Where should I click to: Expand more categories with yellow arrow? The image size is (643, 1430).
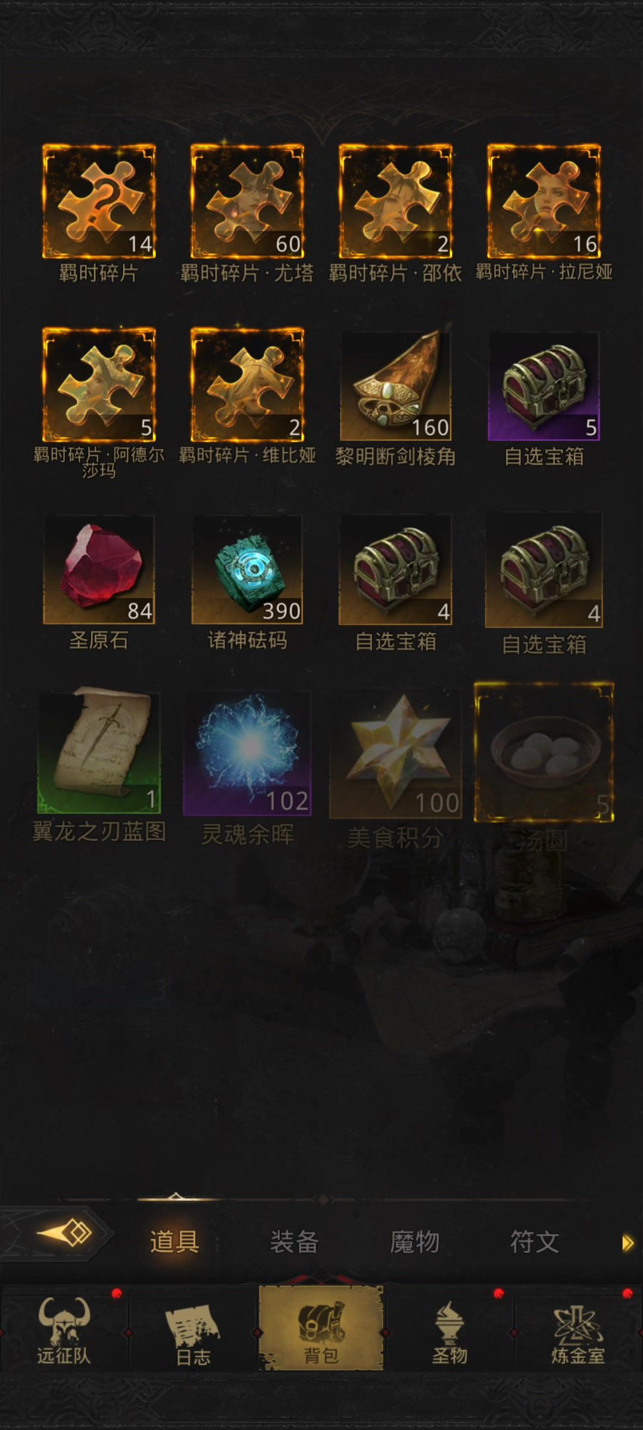coord(628,1243)
